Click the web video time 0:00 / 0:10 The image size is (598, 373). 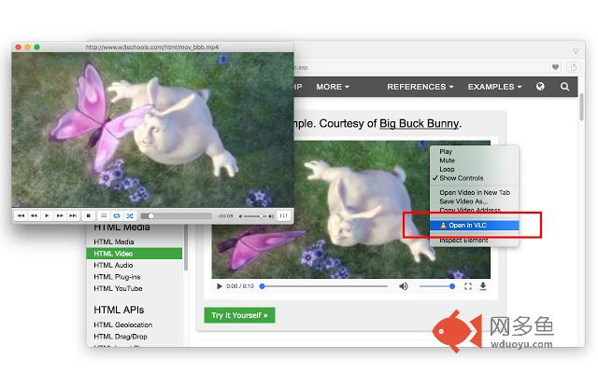point(240,286)
